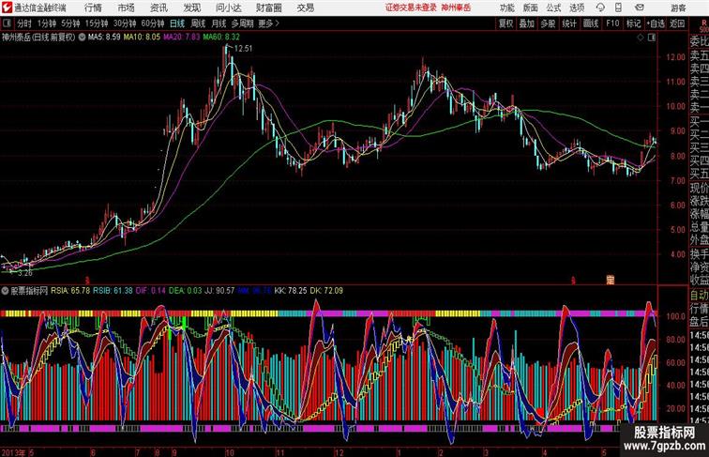Click the 12.51 high price label
Screen dimensions: 709x457
click(x=243, y=49)
